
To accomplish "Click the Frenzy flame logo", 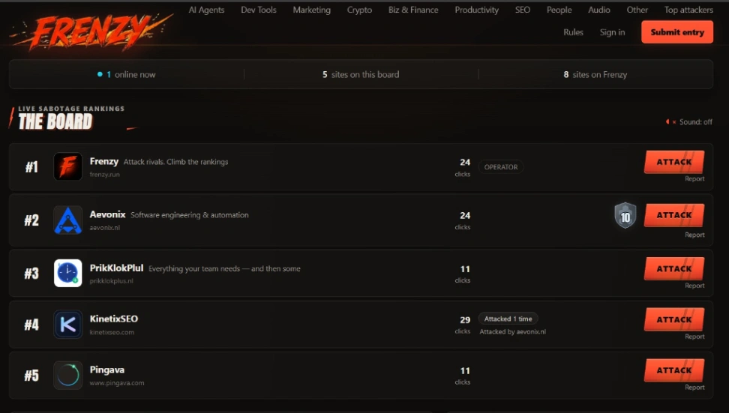I will pyautogui.click(x=91, y=31).
